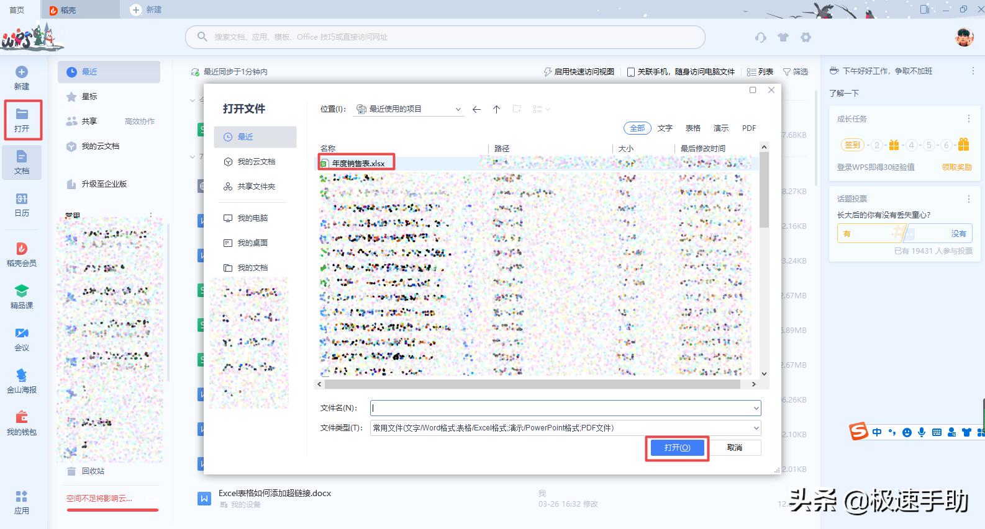Click the customer service headset icon

(761, 37)
